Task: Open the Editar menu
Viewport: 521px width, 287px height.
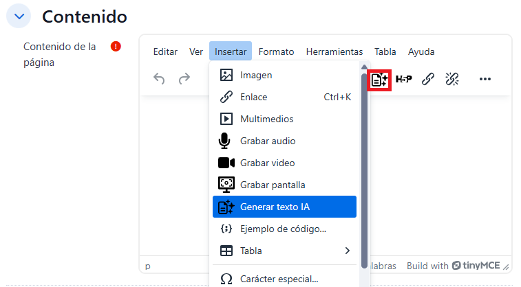Action: (x=165, y=51)
